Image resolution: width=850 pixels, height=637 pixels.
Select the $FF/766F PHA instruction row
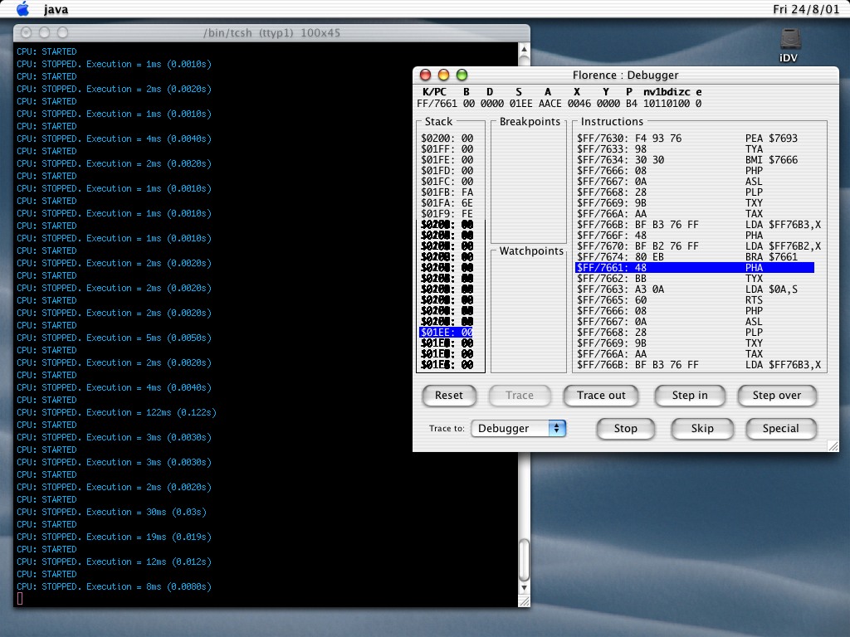click(x=695, y=235)
